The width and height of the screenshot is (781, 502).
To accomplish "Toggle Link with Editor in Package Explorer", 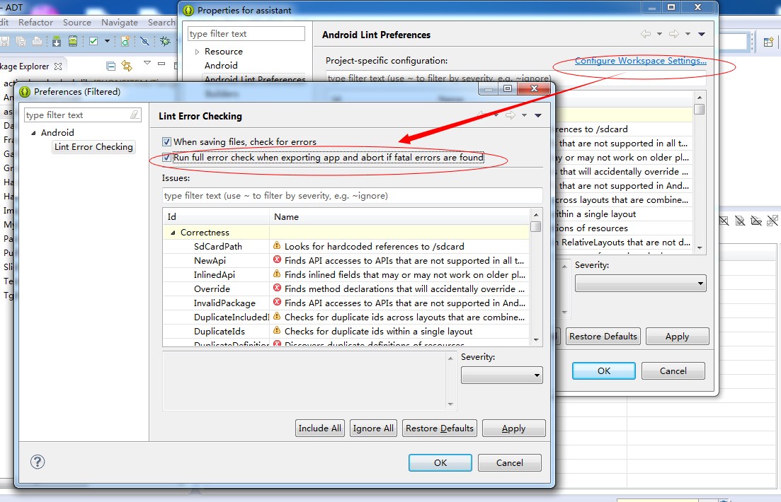I will pyautogui.click(x=127, y=66).
